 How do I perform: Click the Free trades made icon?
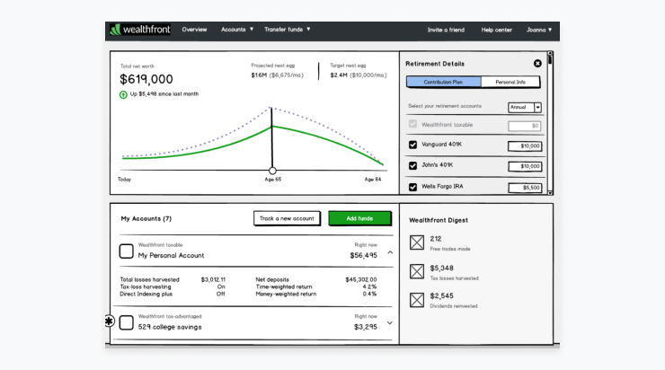(x=417, y=242)
